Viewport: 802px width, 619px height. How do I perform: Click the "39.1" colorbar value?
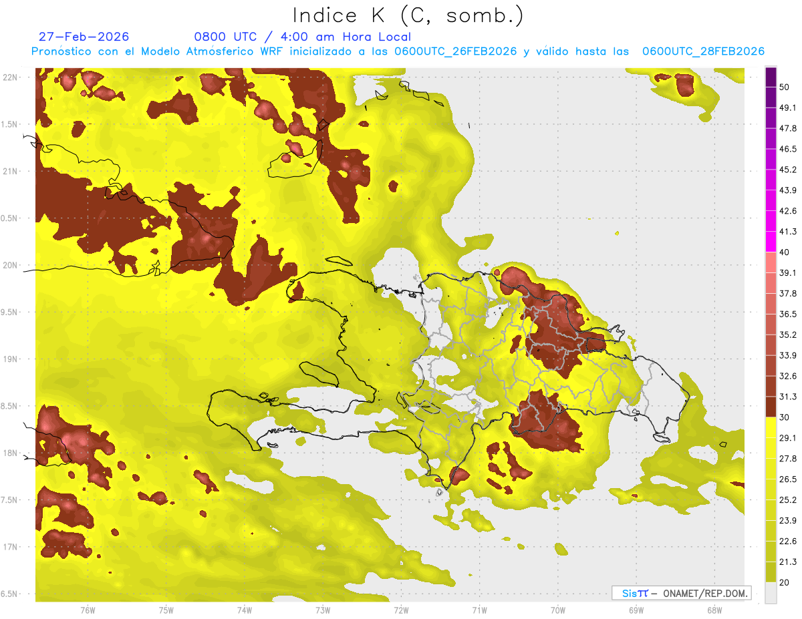788,272
